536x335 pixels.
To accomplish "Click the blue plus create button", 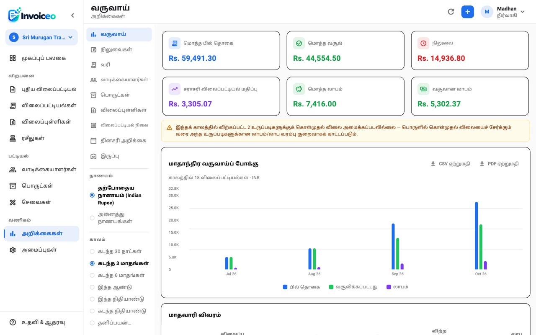I will coord(468,12).
